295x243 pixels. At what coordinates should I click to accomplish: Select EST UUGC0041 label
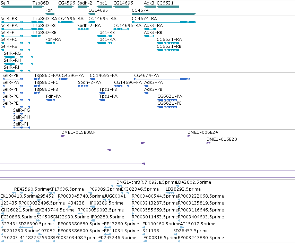(115, 196)
